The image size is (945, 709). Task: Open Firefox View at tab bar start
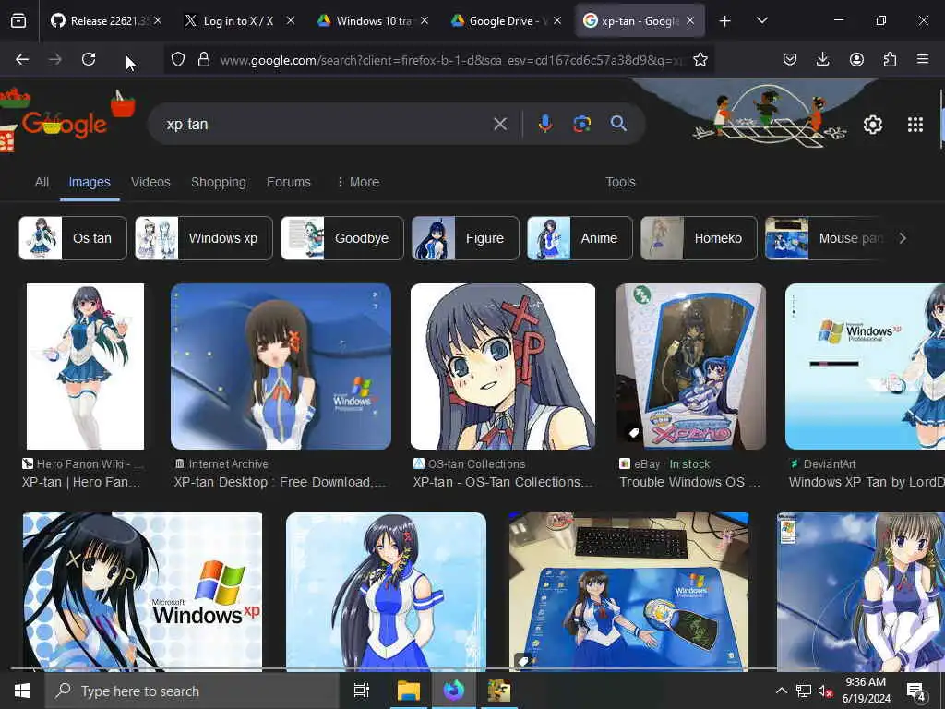coord(18,20)
